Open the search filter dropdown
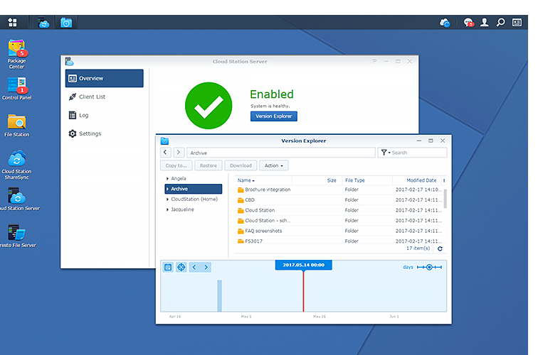The image size is (548, 355). click(384, 153)
